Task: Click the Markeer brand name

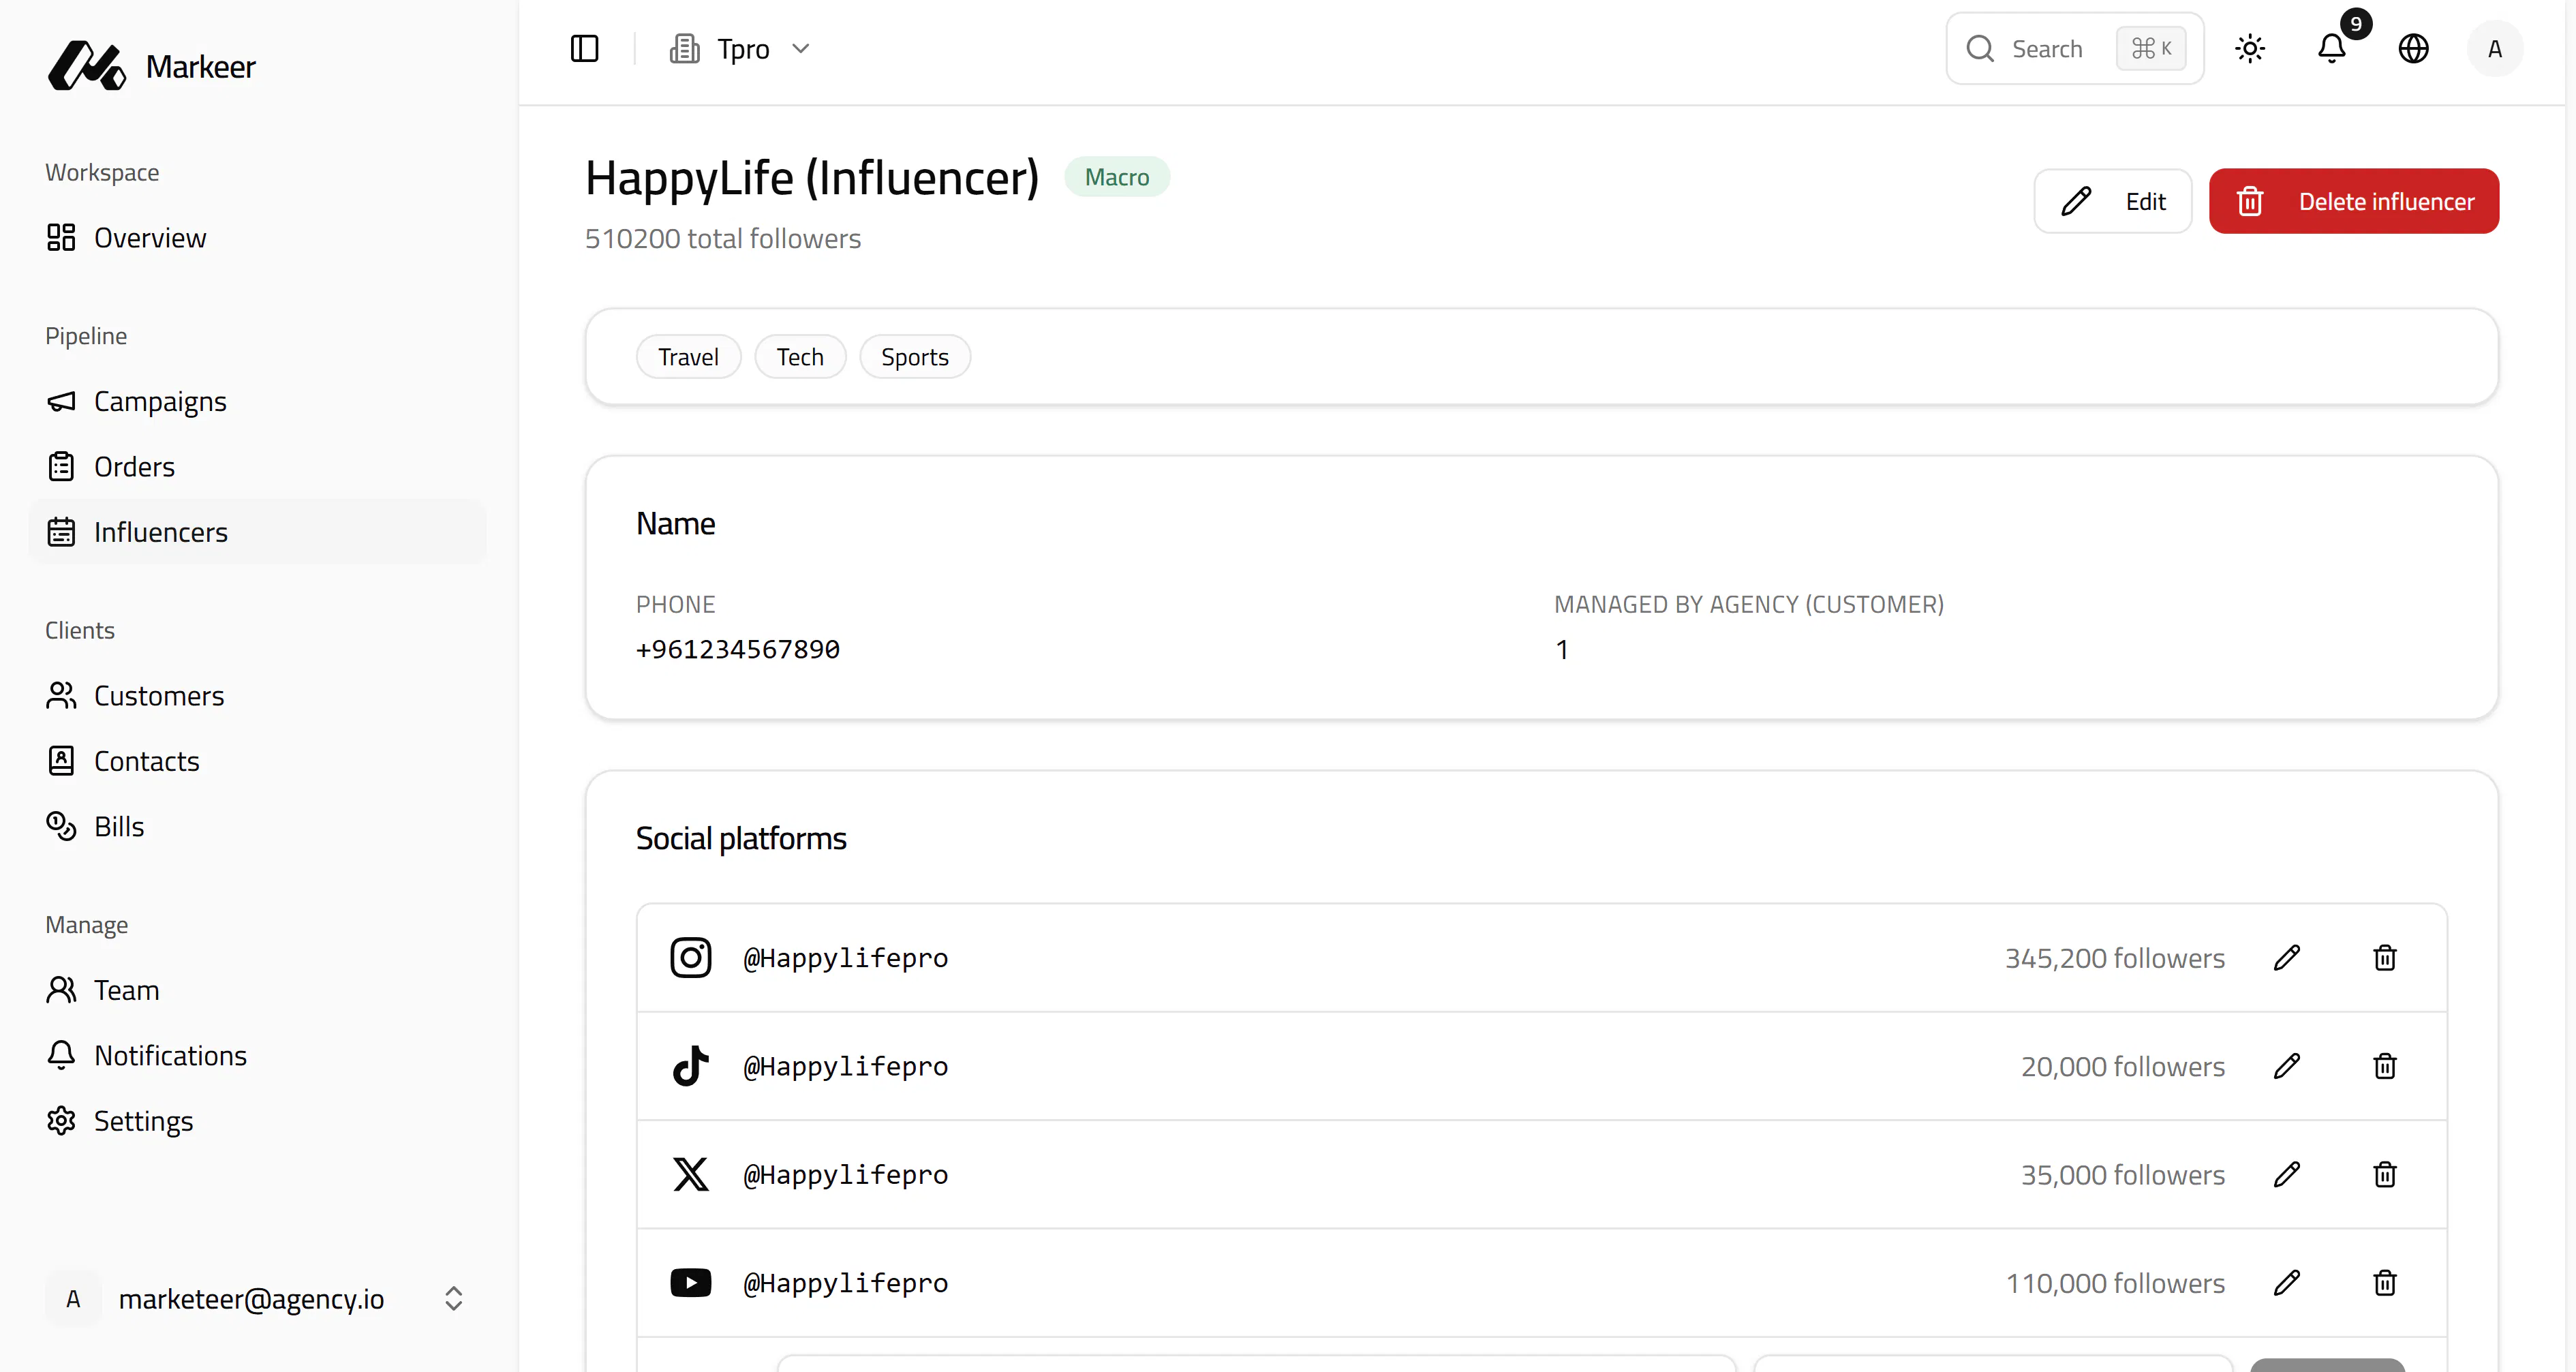Action: tap(201, 66)
